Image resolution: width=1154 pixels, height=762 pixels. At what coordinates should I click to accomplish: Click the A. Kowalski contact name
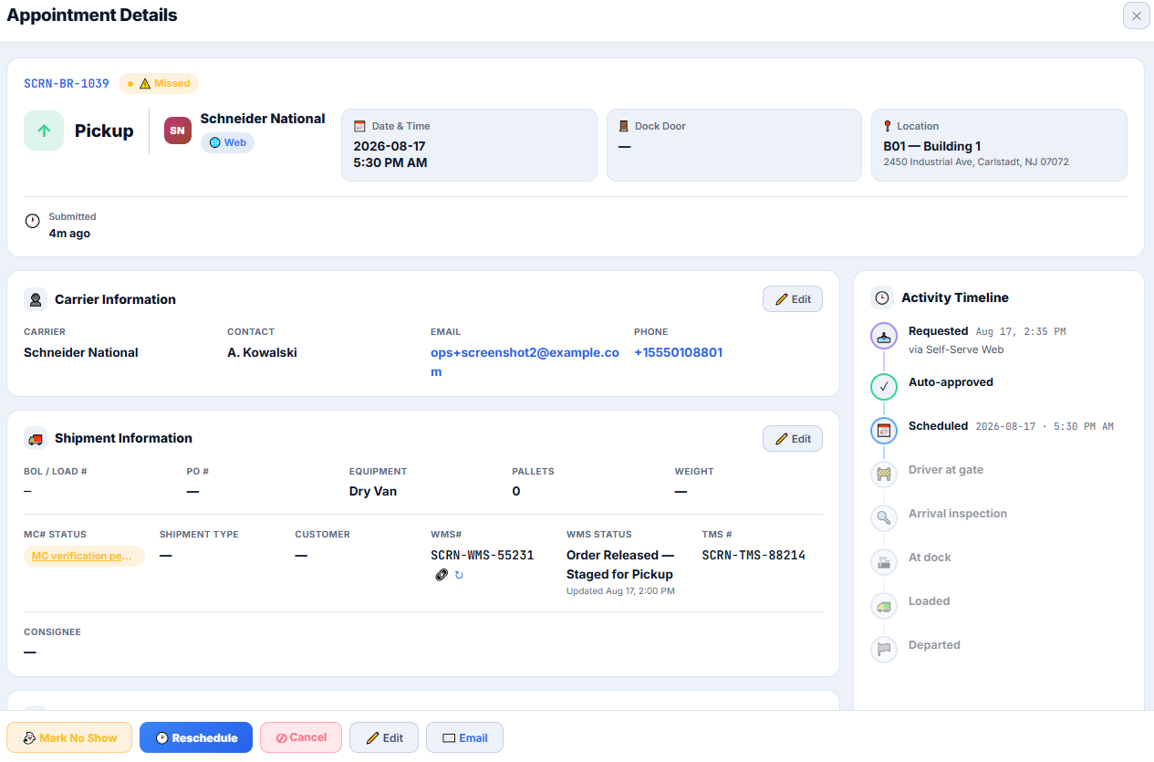(262, 352)
